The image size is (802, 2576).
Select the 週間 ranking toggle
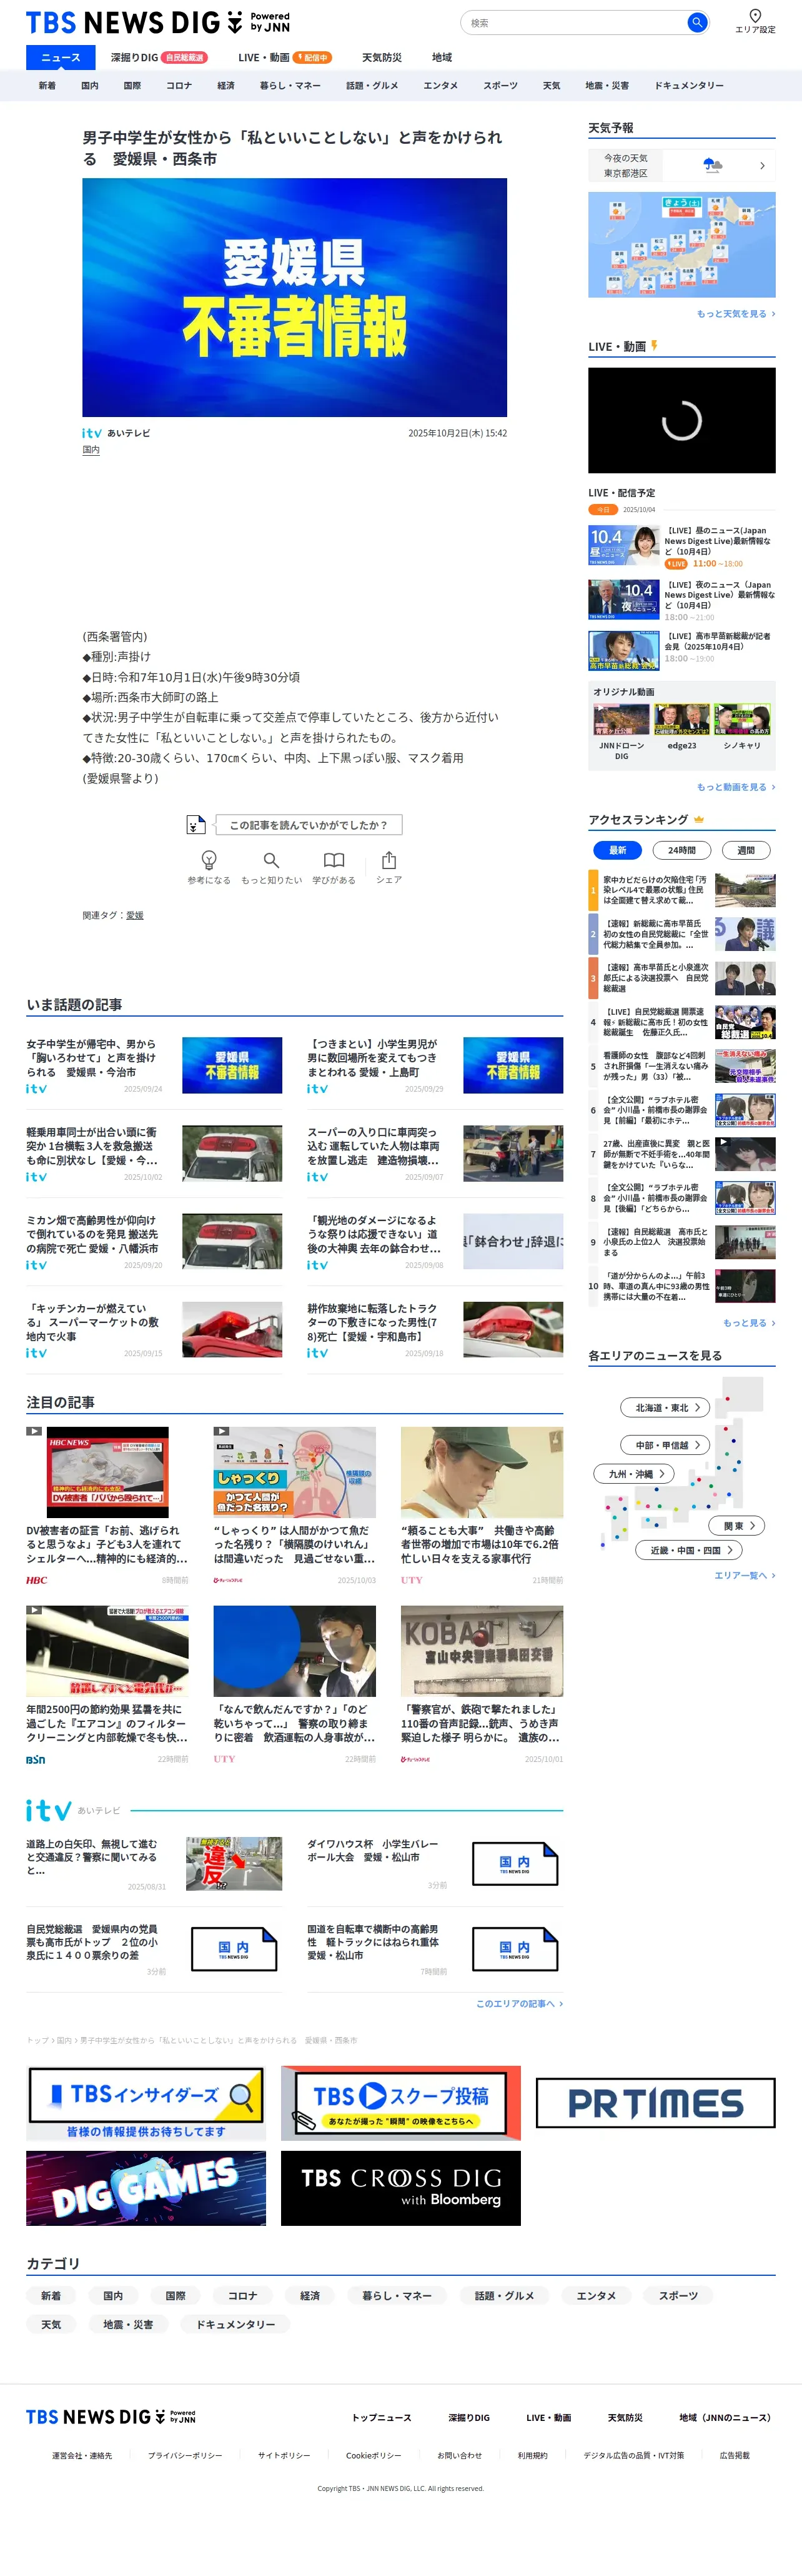[x=746, y=850]
